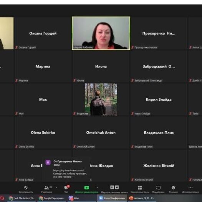Select the Кирил Знайда participant tile
Screen dimensions: 202x202
pos(159,99)
